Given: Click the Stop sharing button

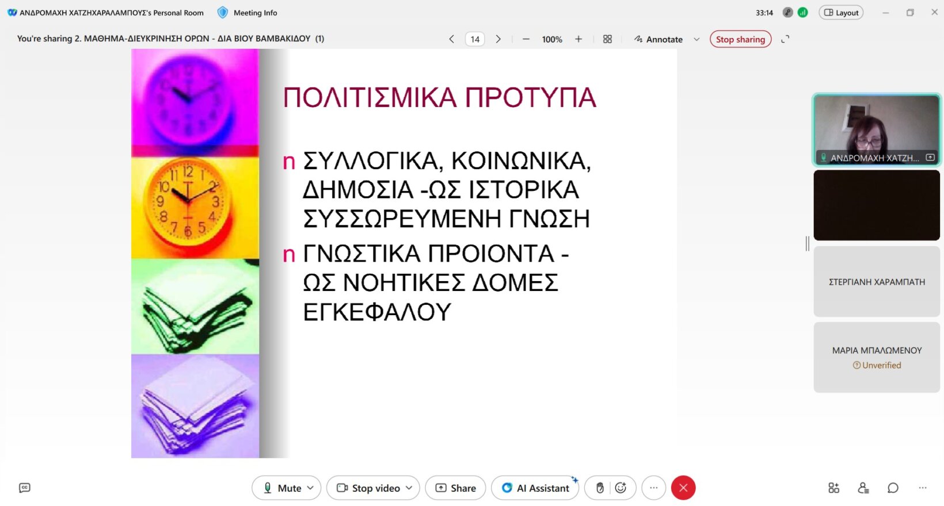Looking at the screenshot, I should [740, 39].
